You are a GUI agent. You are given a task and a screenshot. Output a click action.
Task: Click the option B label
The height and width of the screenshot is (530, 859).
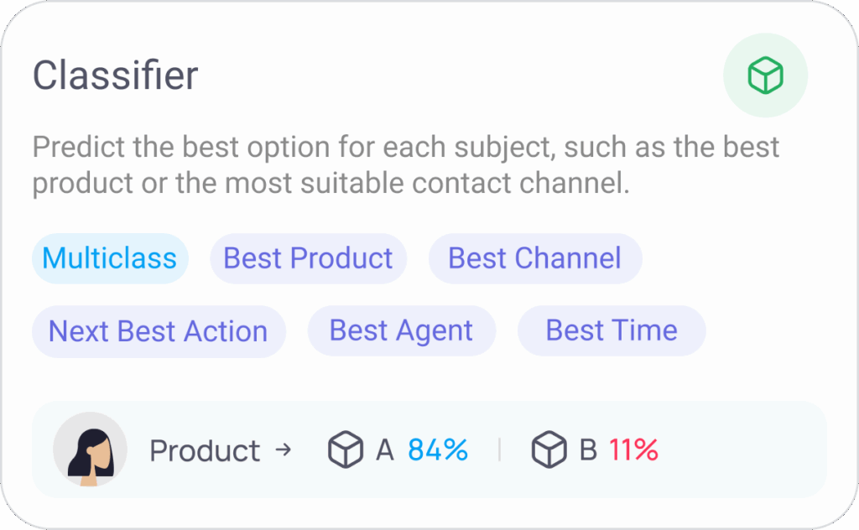pos(588,450)
